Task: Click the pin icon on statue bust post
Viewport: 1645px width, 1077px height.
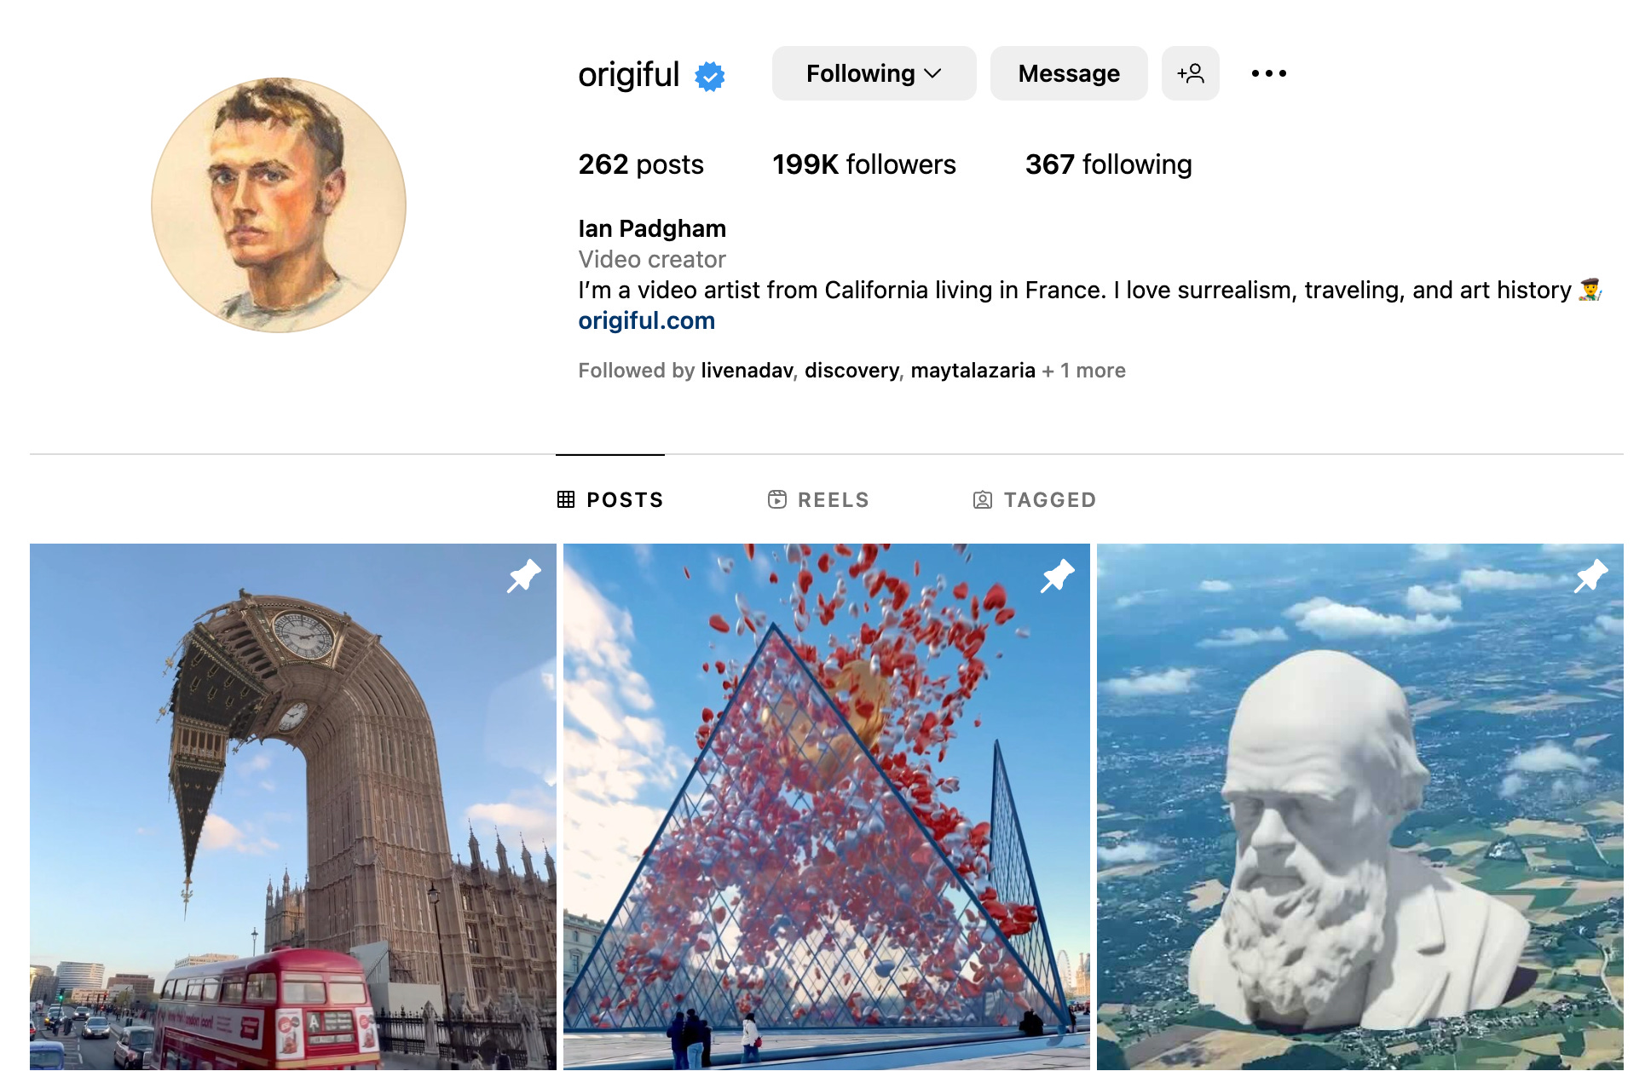Action: [1591, 576]
